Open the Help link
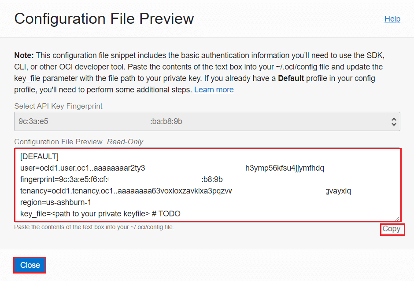Viewport: 414px width, 281px height. (x=392, y=19)
